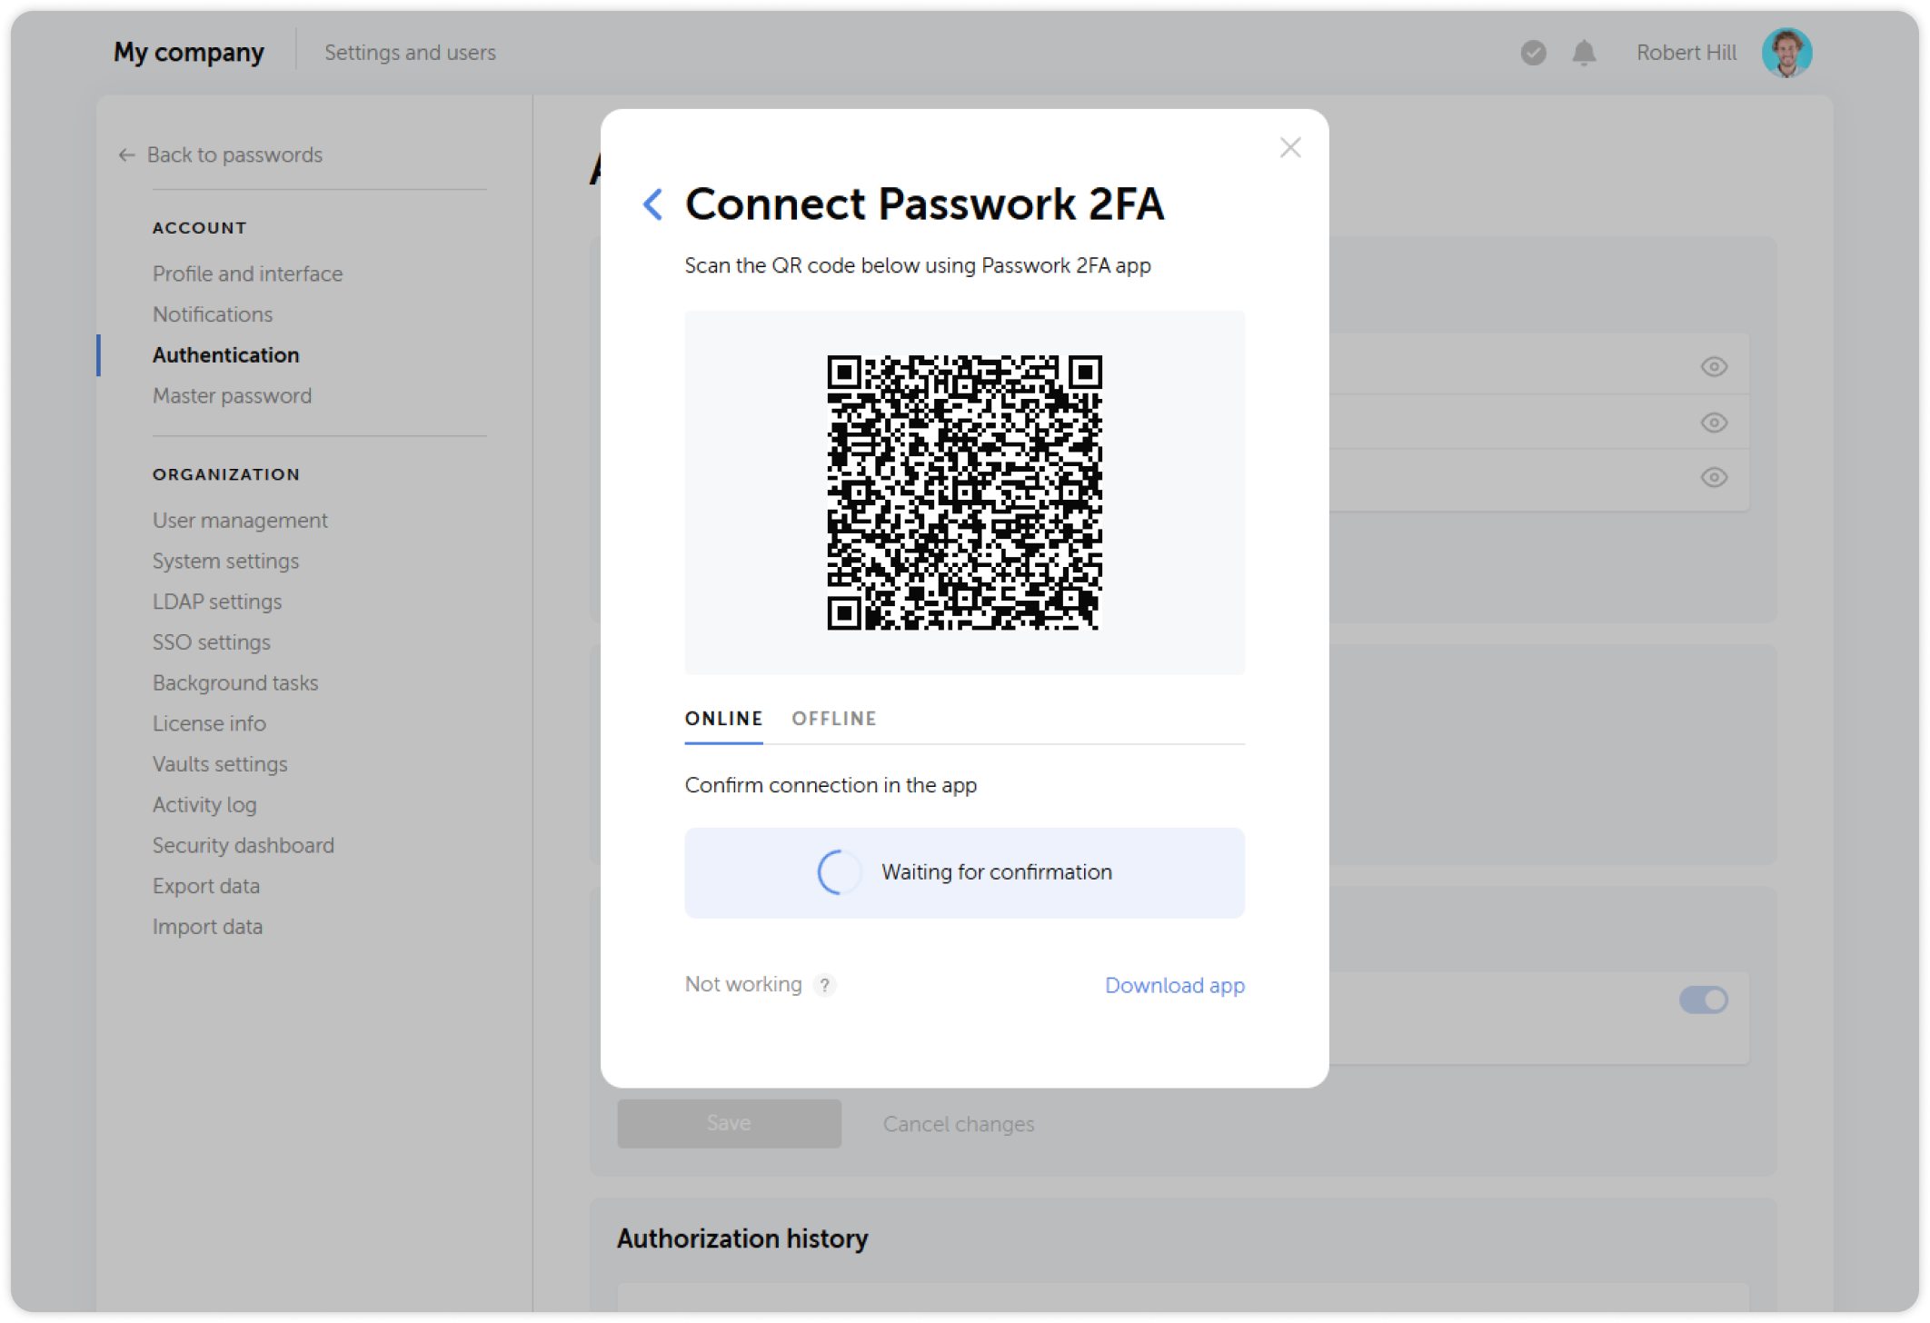
Task: Open the Download app link
Action: [1174, 985]
